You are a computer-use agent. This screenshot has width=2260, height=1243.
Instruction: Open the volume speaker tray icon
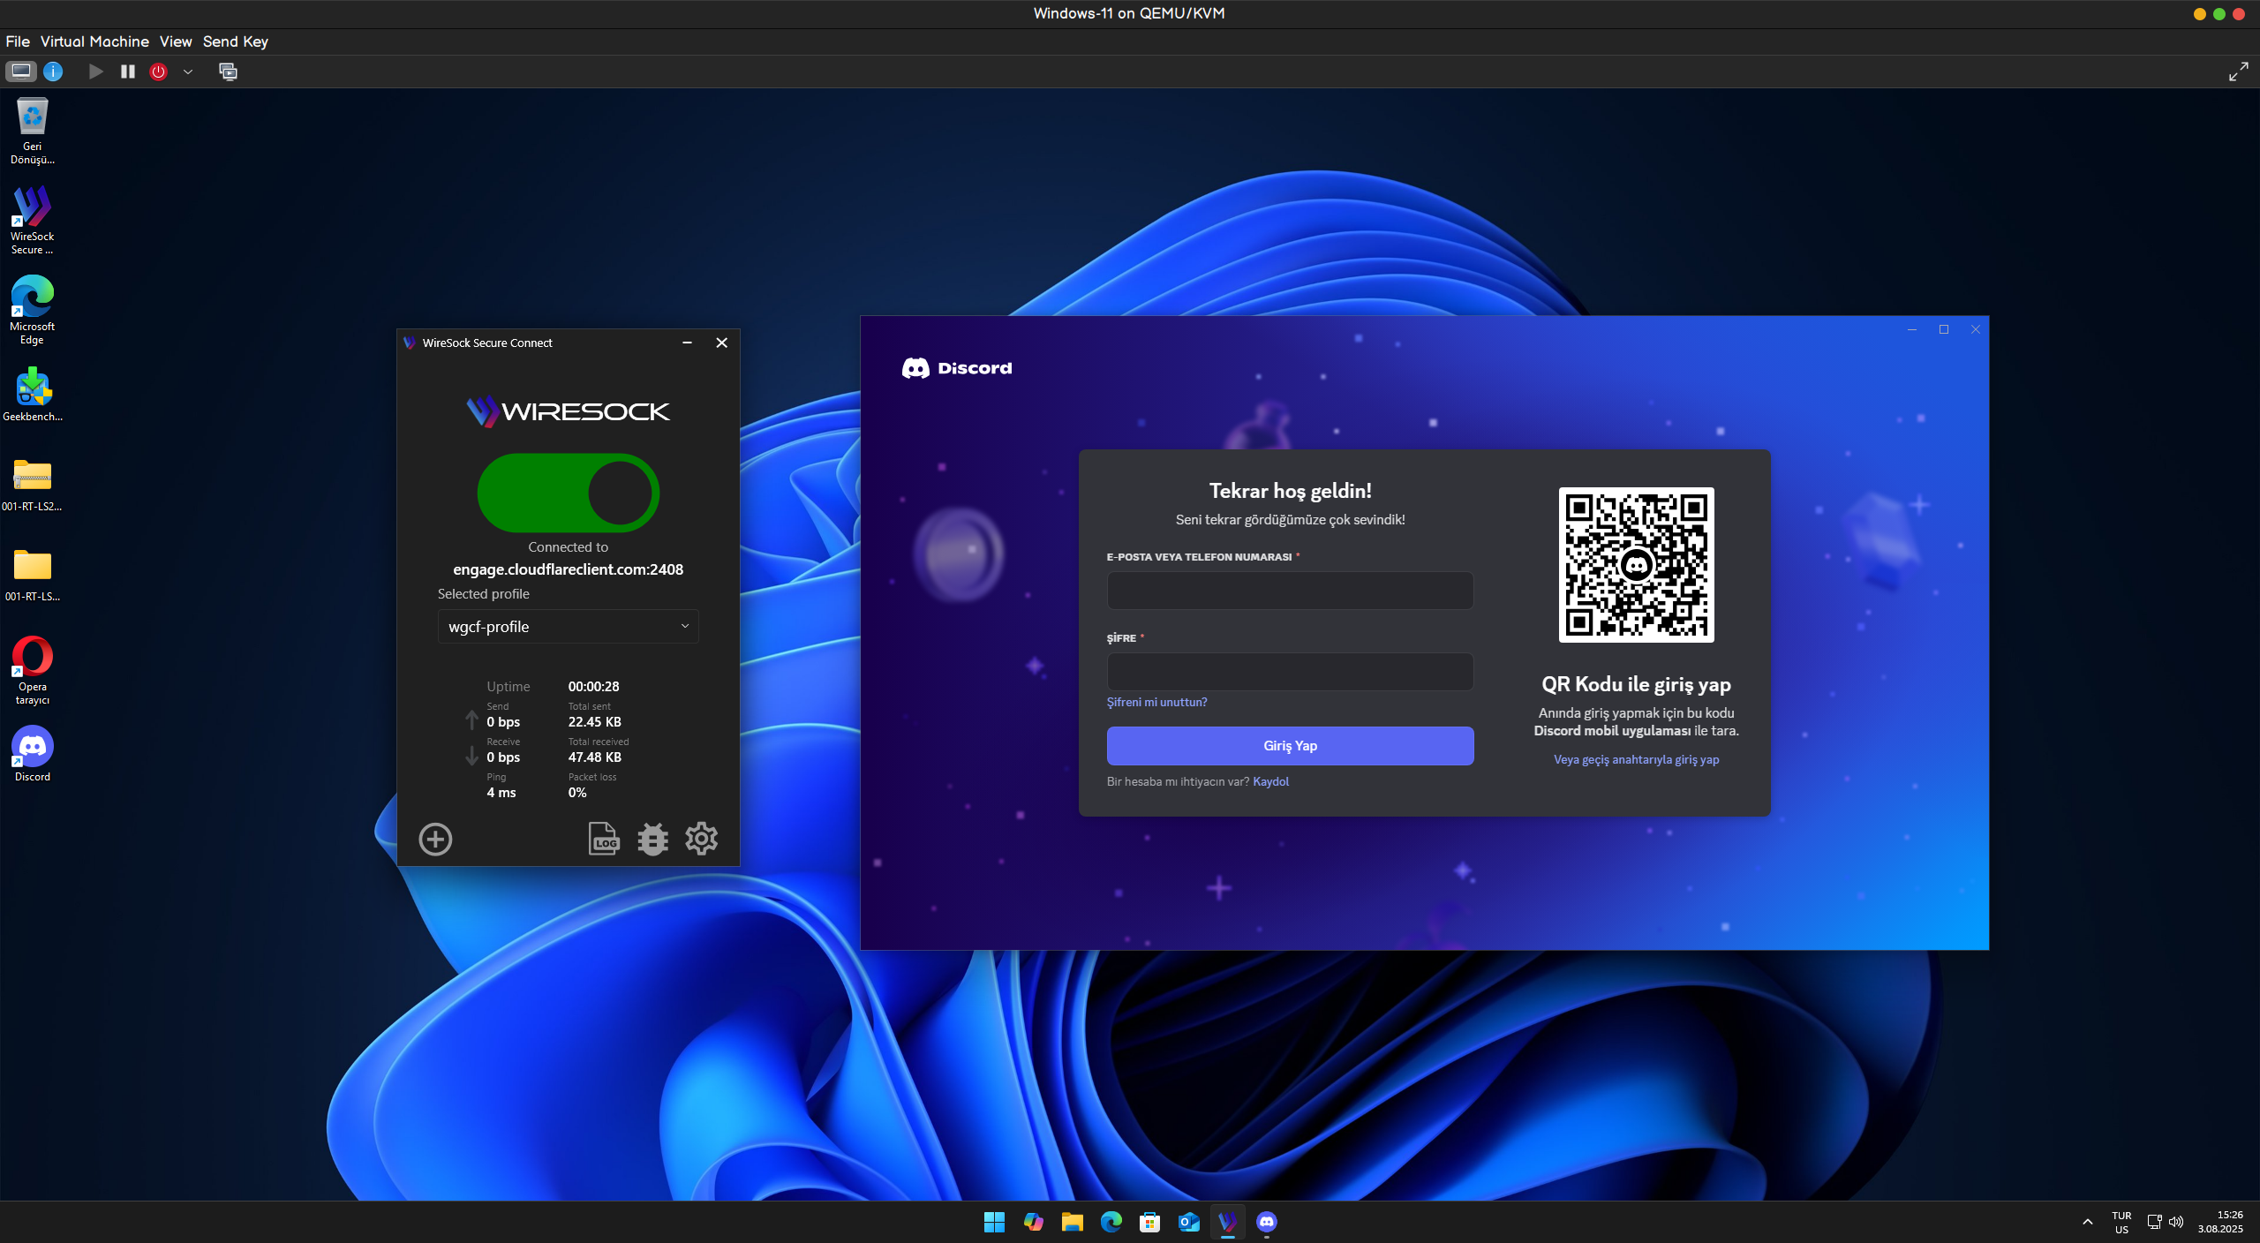2176,1222
